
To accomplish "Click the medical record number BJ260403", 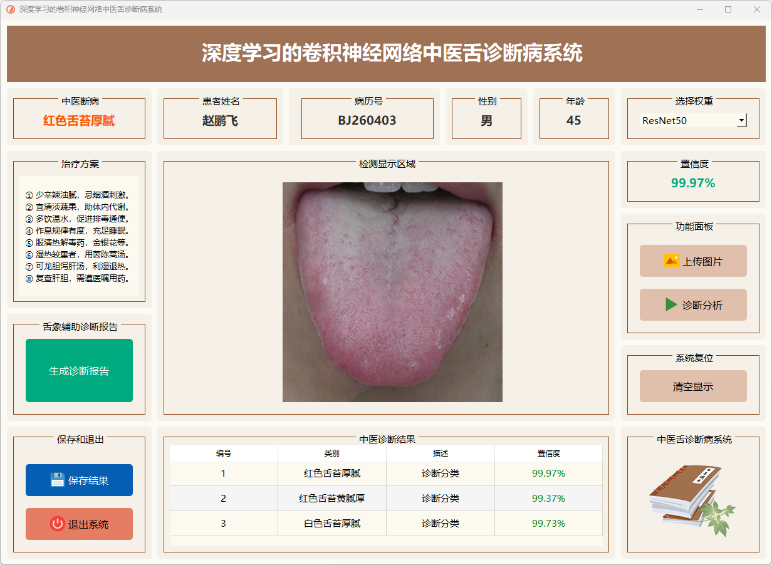I will 367,121.
